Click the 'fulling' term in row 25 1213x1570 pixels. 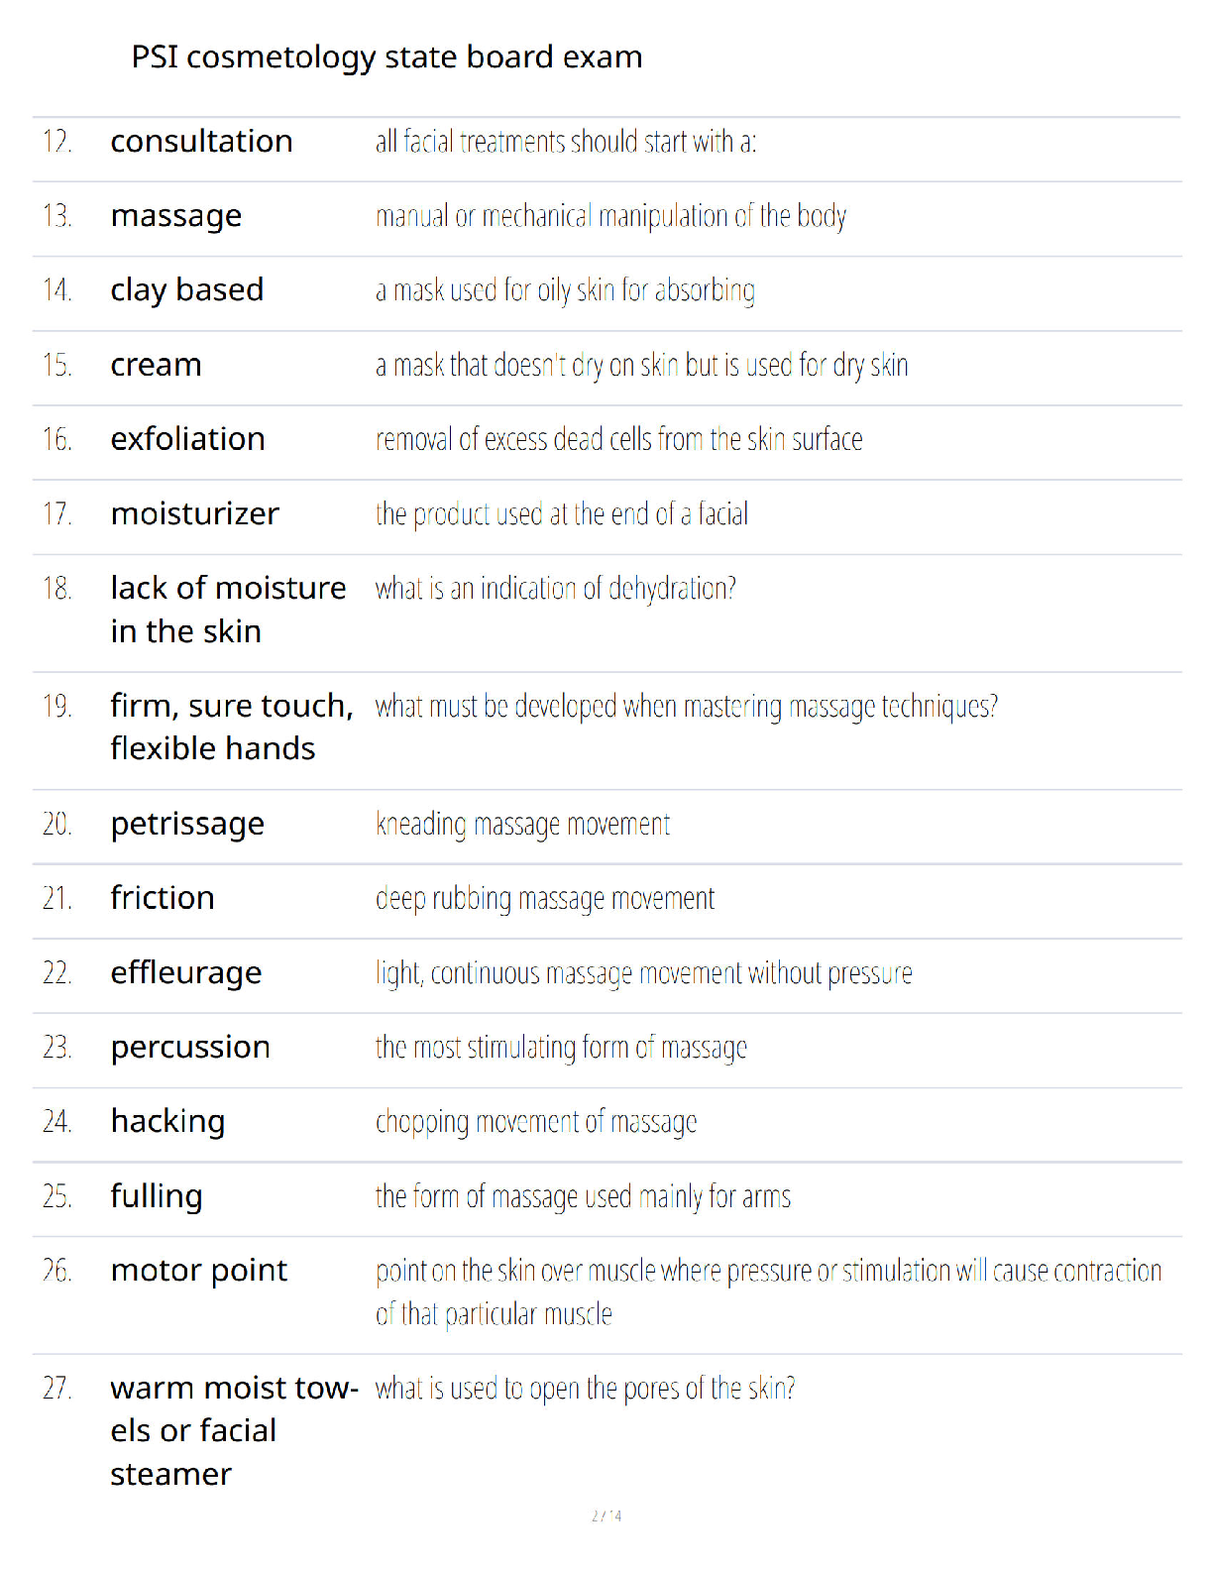(x=157, y=1196)
